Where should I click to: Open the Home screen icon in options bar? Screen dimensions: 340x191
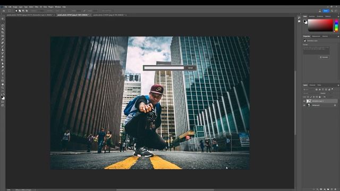4,11
